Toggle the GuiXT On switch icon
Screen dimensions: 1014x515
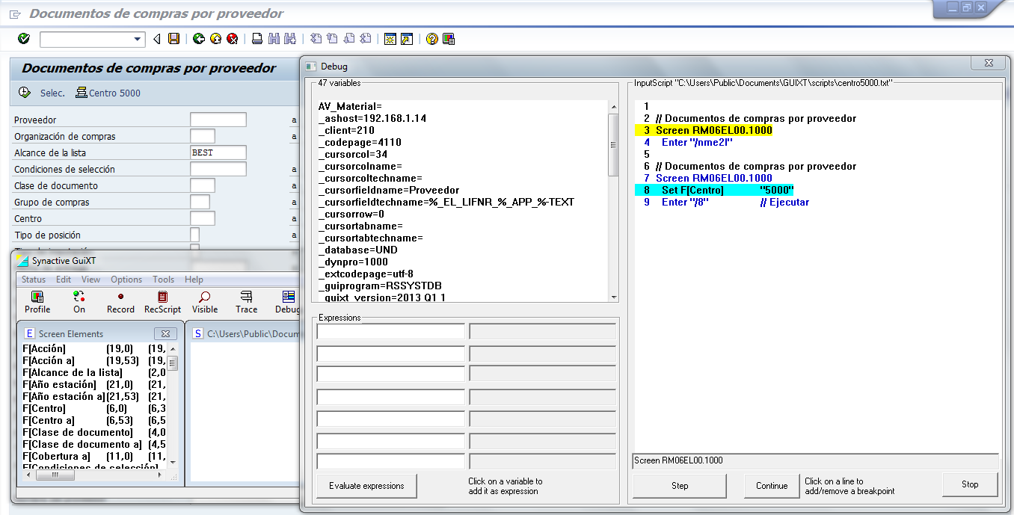coord(79,302)
